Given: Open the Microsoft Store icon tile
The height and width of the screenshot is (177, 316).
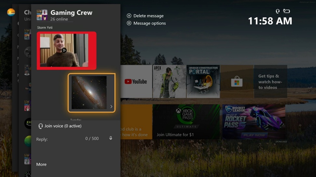Looking at the screenshot, I should (237, 82).
